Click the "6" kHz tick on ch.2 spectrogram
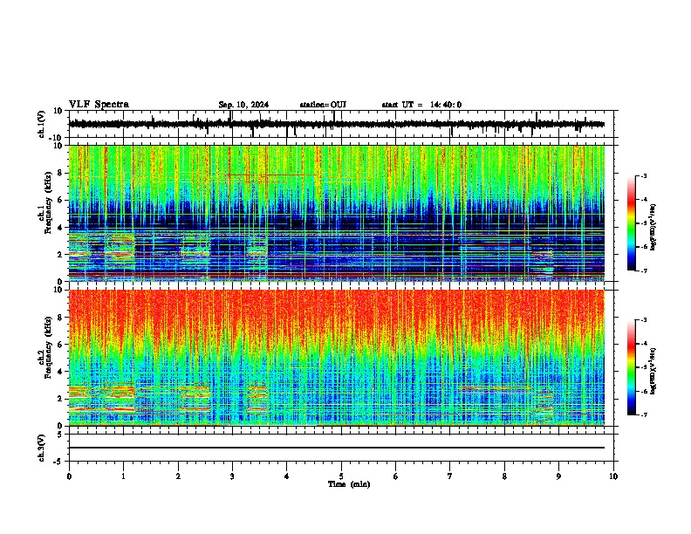This screenshot has height=534, width=691. (60, 345)
